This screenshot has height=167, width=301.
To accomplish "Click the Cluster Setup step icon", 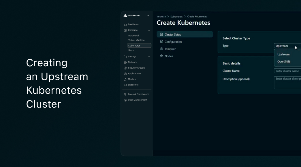I will point(161,34).
